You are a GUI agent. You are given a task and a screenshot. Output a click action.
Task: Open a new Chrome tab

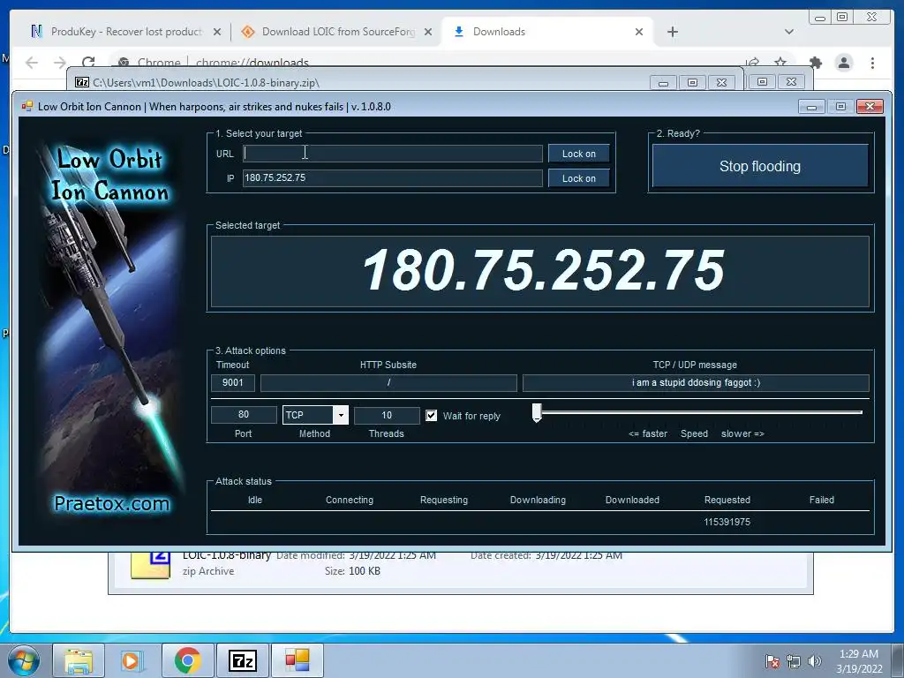pyautogui.click(x=672, y=32)
